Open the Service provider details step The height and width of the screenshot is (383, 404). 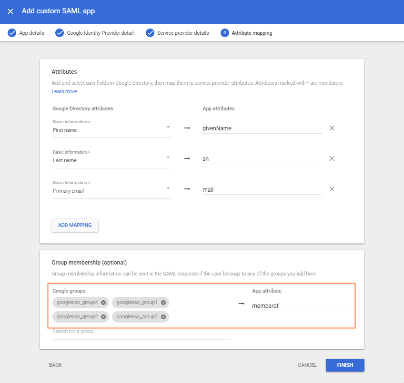183,33
